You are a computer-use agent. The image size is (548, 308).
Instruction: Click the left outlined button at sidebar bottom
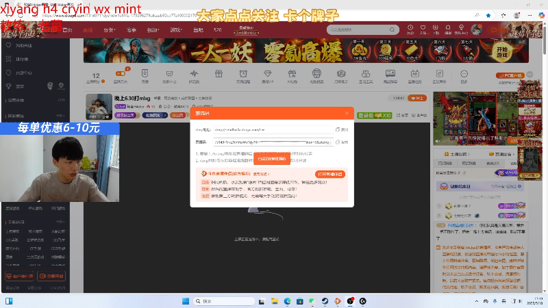(20, 276)
